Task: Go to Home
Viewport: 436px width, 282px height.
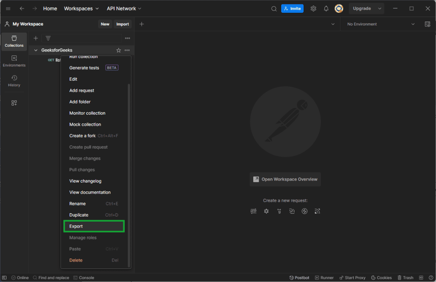Action: pyautogui.click(x=50, y=9)
